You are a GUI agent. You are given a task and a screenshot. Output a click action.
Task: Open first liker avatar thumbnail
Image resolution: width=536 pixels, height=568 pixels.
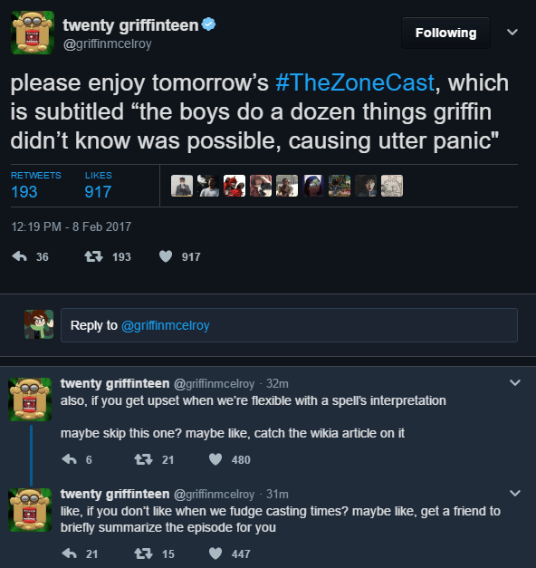click(x=182, y=186)
